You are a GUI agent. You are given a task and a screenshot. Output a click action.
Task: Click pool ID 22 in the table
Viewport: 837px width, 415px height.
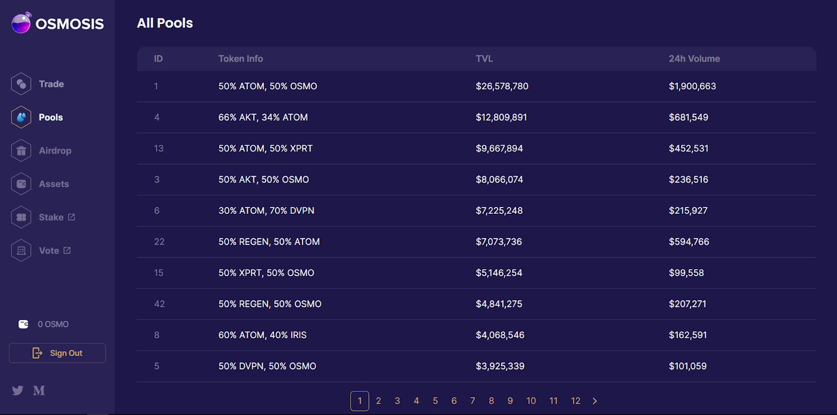(159, 242)
